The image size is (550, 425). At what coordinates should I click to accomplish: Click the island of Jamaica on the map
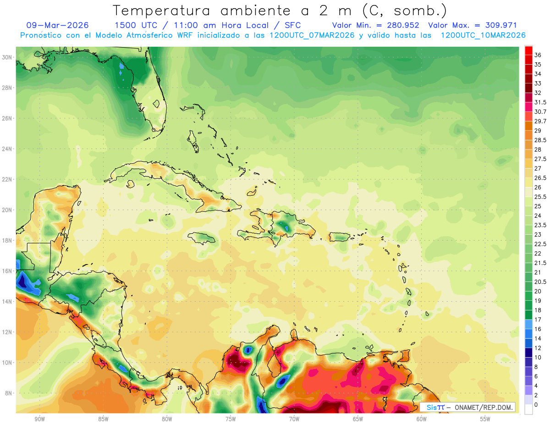click(x=202, y=237)
